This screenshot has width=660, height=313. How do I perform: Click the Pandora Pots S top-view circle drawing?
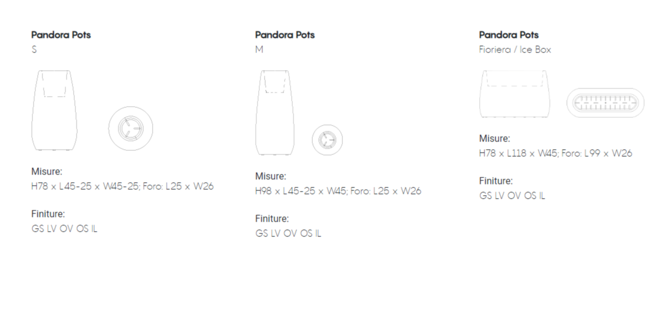coord(130,129)
